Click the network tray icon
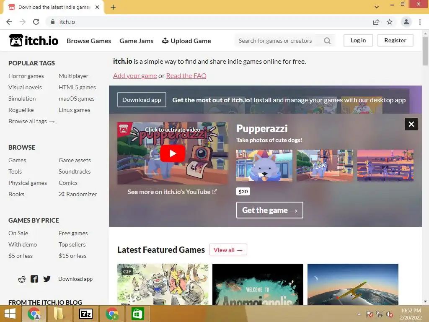Viewport: 429px width, 322px height. click(380, 314)
